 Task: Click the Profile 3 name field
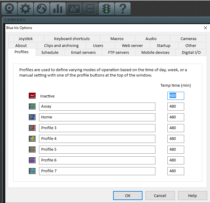point(97,128)
